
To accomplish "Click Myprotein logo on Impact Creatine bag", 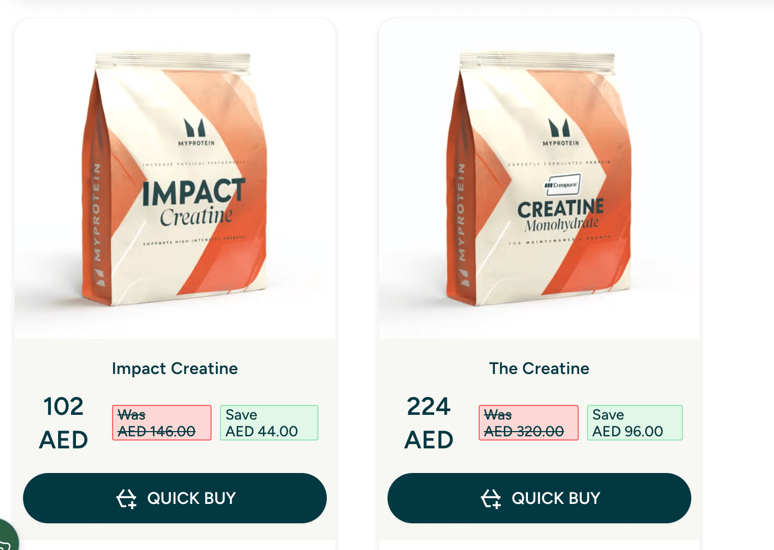I will pos(195,132).
